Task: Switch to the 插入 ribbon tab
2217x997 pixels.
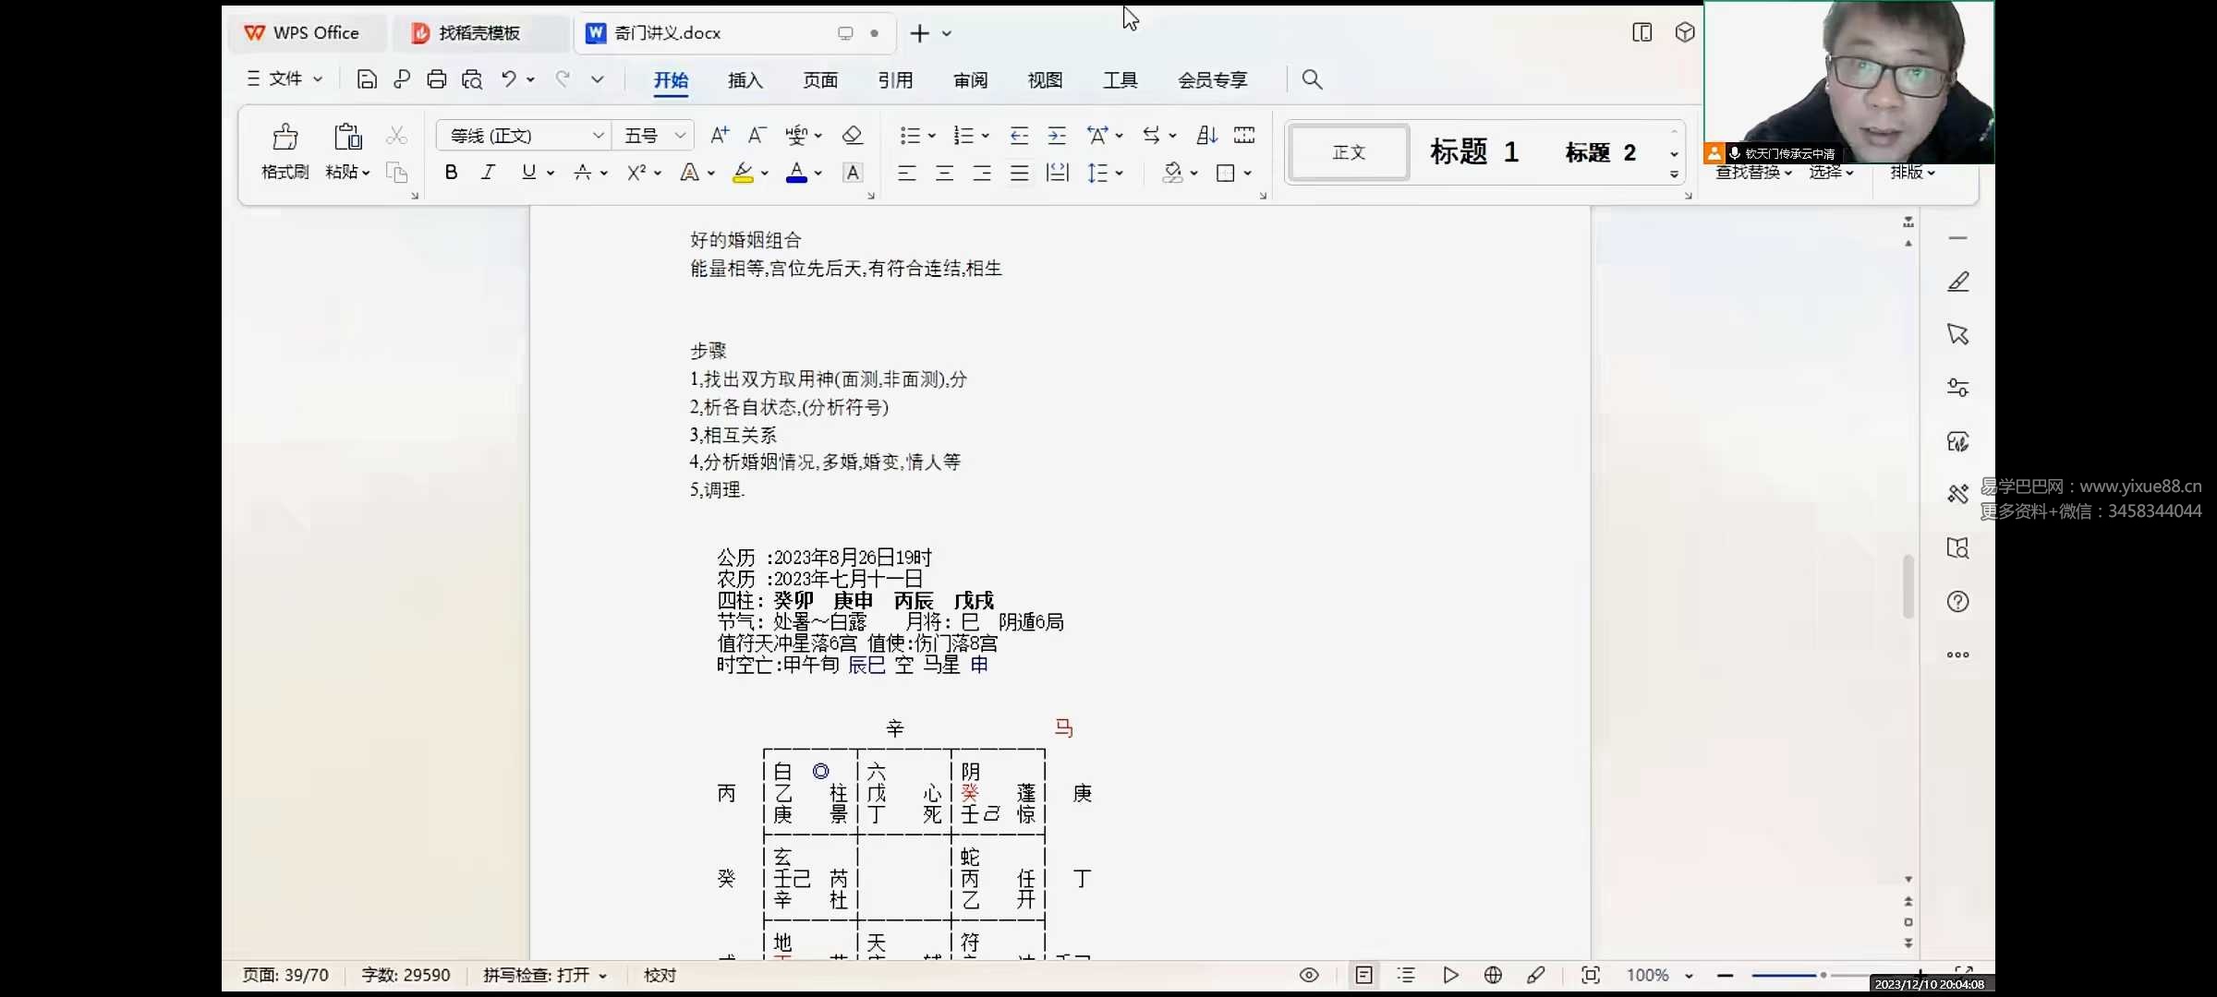Action: tap(745, 80)
